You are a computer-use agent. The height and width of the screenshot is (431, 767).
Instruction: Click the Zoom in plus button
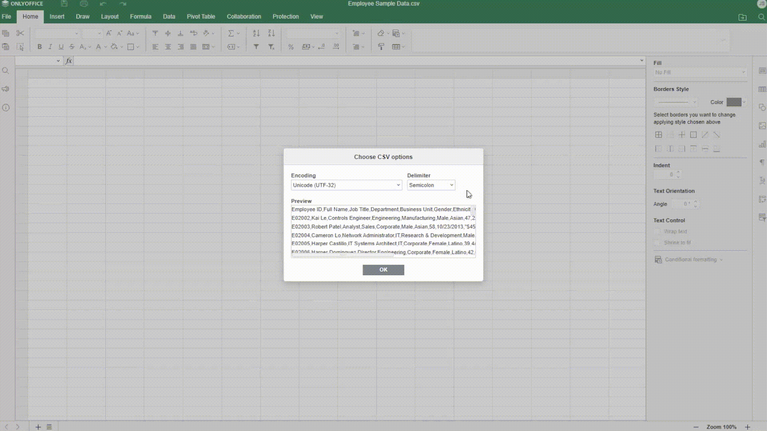[747, 427]
